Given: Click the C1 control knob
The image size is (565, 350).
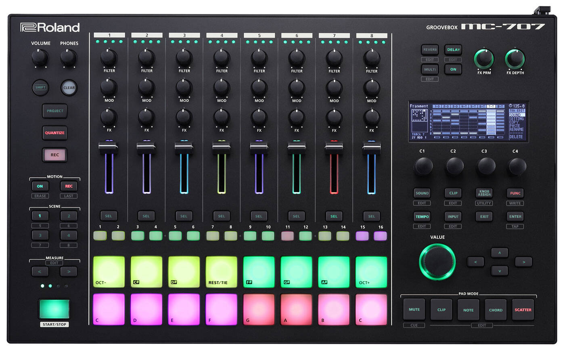Looking at the screenshot, I should pos(423,166).
